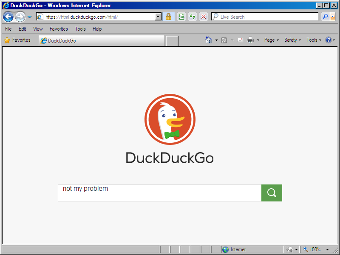Click the Home icon

[x=209, y=40]
